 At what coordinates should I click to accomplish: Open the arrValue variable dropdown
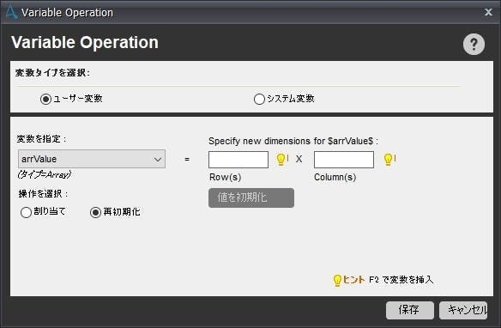(92, 159)
